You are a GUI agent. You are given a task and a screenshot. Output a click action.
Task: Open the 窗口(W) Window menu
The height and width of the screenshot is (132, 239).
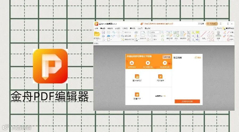[148, 28]
